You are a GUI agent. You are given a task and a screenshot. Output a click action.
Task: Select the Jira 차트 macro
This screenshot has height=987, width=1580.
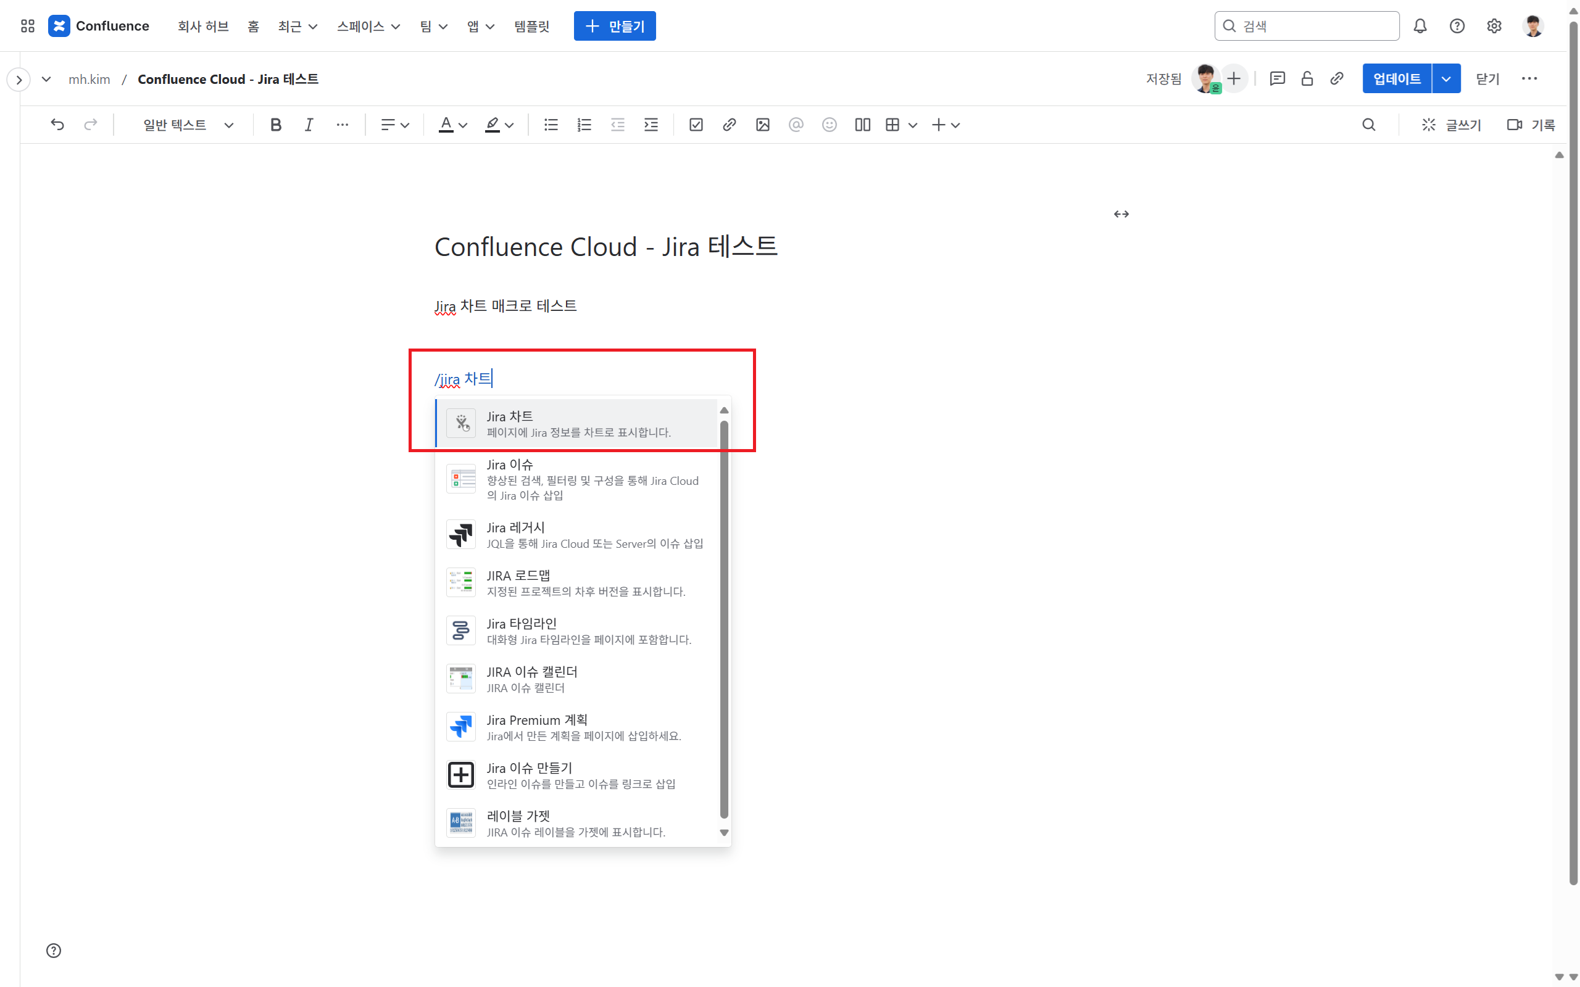point(576,423)
